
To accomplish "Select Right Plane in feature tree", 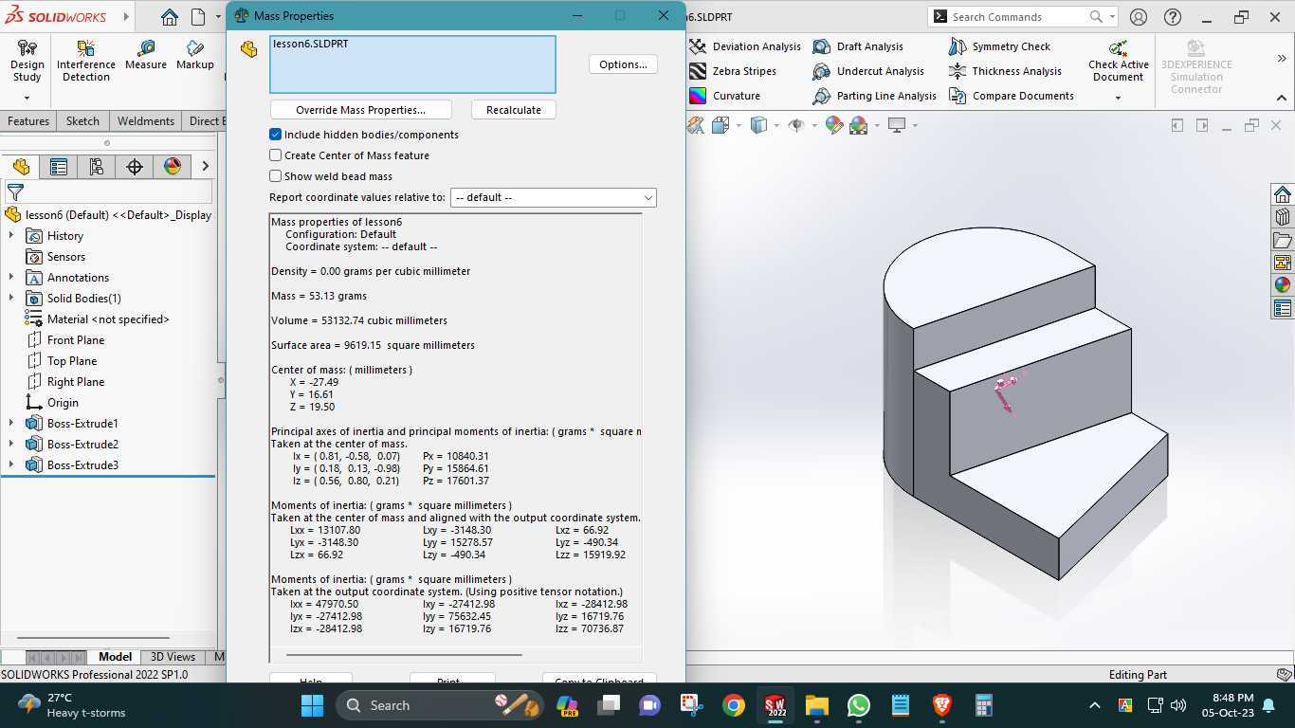I will 76,382.
